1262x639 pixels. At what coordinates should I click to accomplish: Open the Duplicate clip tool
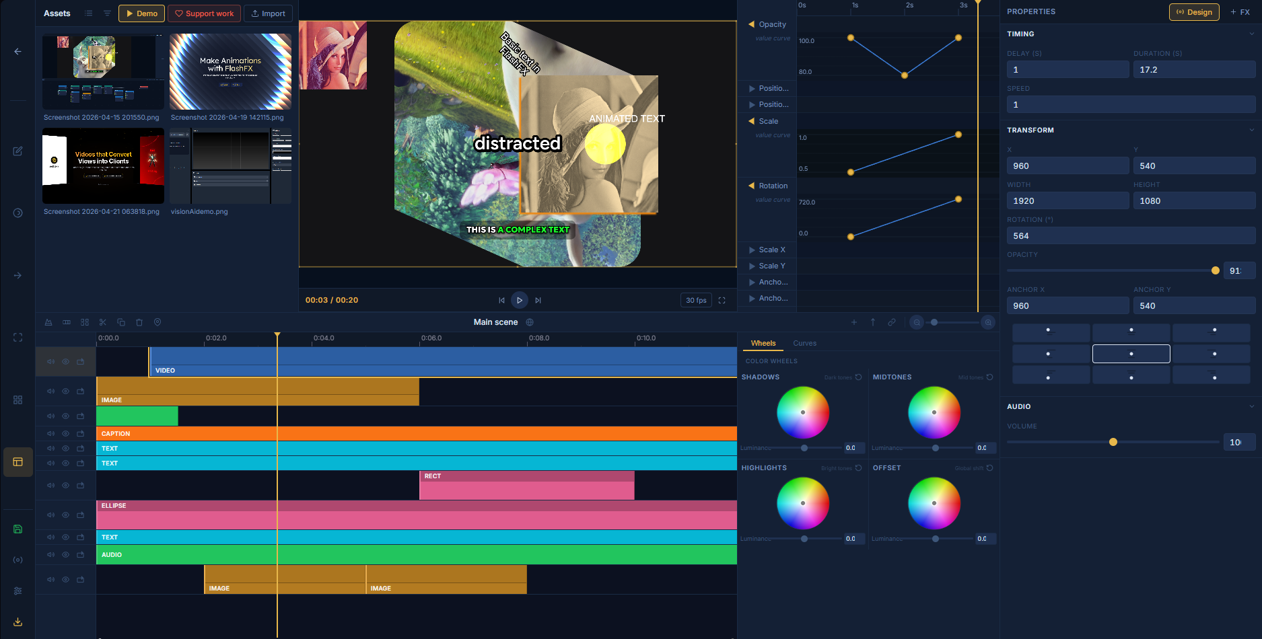coord(121,322)
